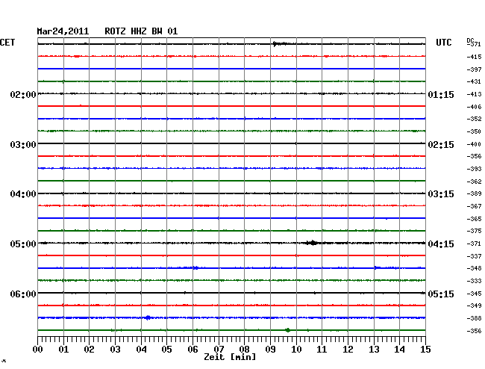Click the 04:15 UTC time label
The width and height of the screenshot is (485, 369).
tap(441, 244)
